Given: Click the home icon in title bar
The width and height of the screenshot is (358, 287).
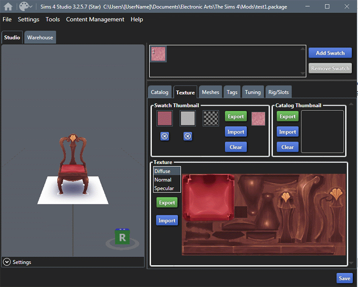Looking at the screenshot, I should tap(8, 7).
